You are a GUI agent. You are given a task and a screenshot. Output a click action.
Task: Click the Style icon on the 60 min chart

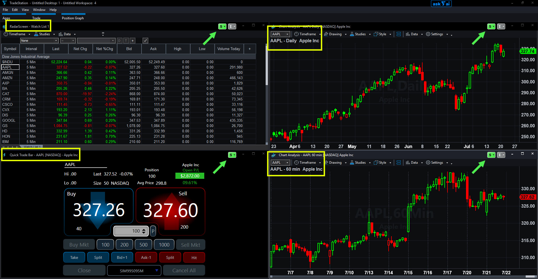[x=376, y=163]
